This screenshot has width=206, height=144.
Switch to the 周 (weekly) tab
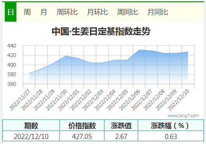tap(27, 12)
